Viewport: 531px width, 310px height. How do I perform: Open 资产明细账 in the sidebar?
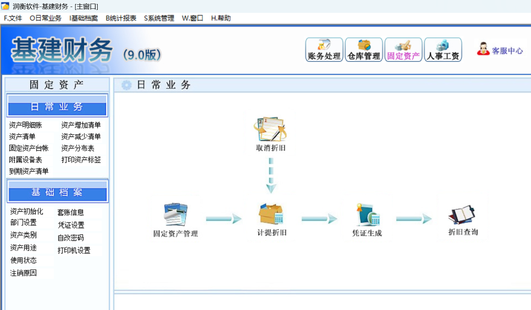pyautogui.click(x=26, y=125)
